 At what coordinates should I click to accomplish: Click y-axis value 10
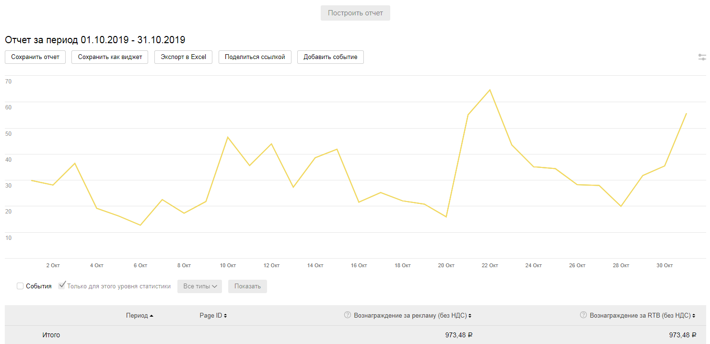point(8,237)
